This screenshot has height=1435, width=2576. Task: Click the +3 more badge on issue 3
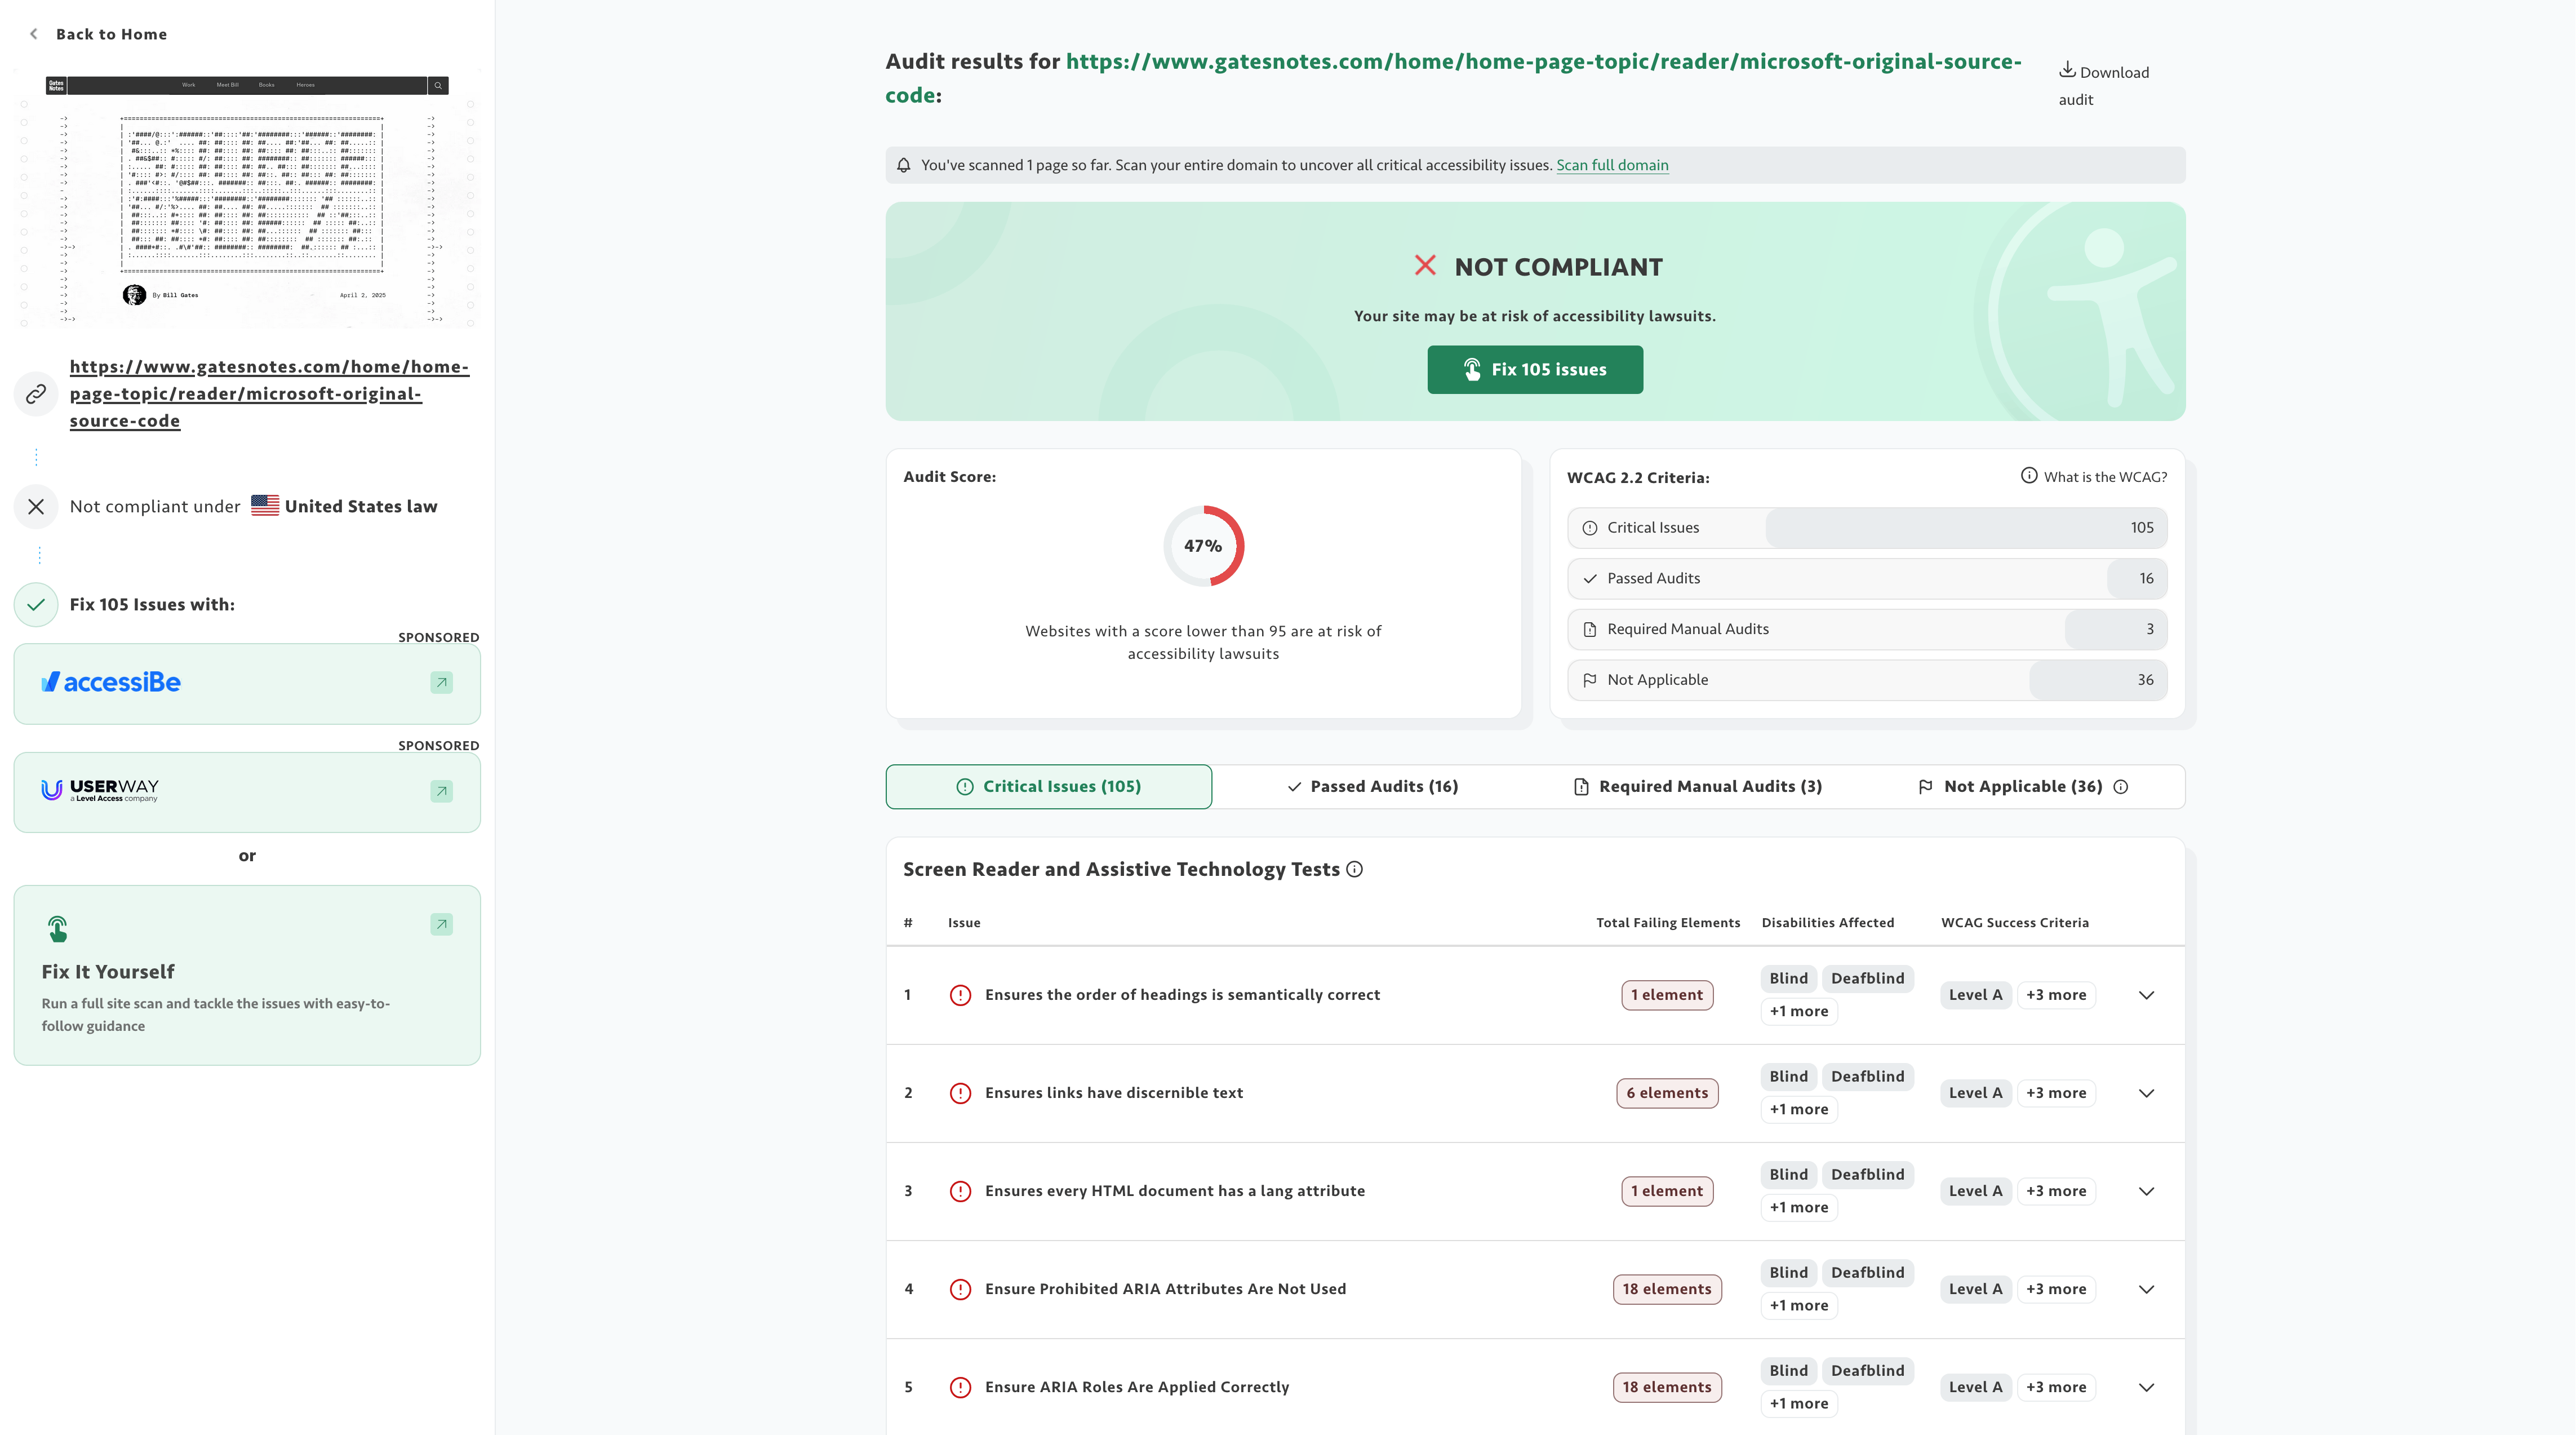(x=2056, y=1191)
